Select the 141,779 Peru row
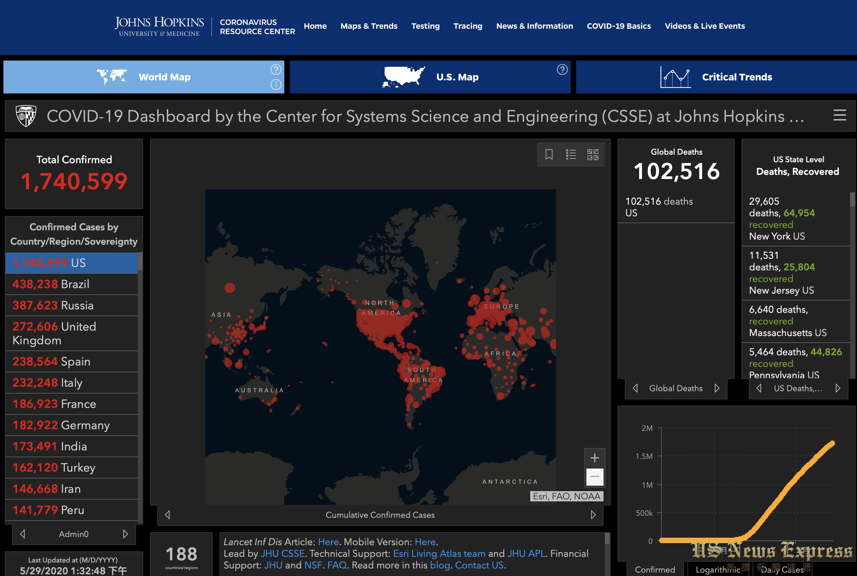This screenshot has width=857, height=576. (72, 510)
